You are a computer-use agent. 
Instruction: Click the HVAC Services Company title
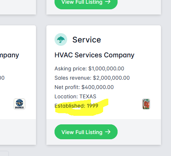click(94, 55)
